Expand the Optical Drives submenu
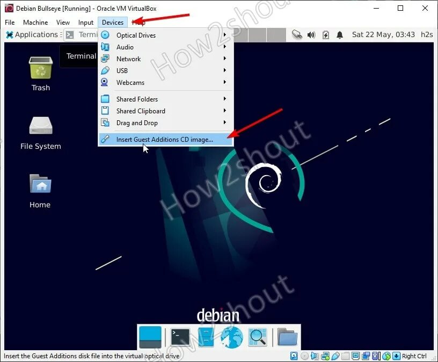This screenshot has height=362, width=438. (166, 35)
